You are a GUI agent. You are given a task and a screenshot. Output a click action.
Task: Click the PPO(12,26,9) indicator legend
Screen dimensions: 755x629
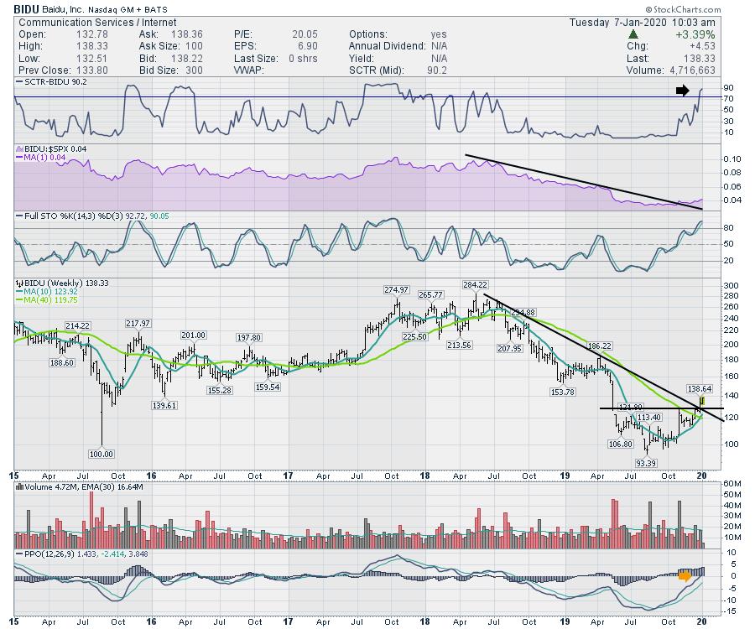[82, 554]
